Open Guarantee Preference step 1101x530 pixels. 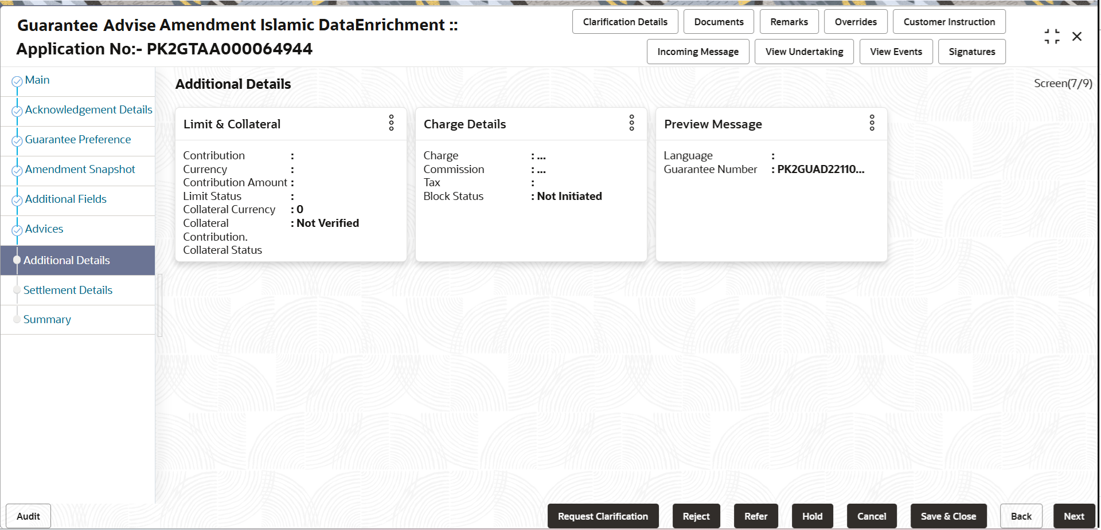pos(77,141)
